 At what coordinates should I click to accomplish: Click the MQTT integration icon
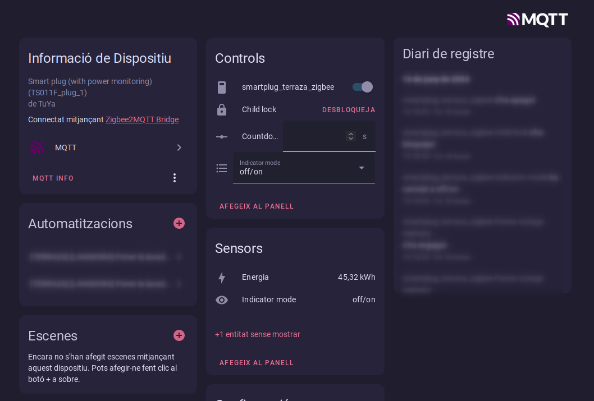(x=37, y=148)
